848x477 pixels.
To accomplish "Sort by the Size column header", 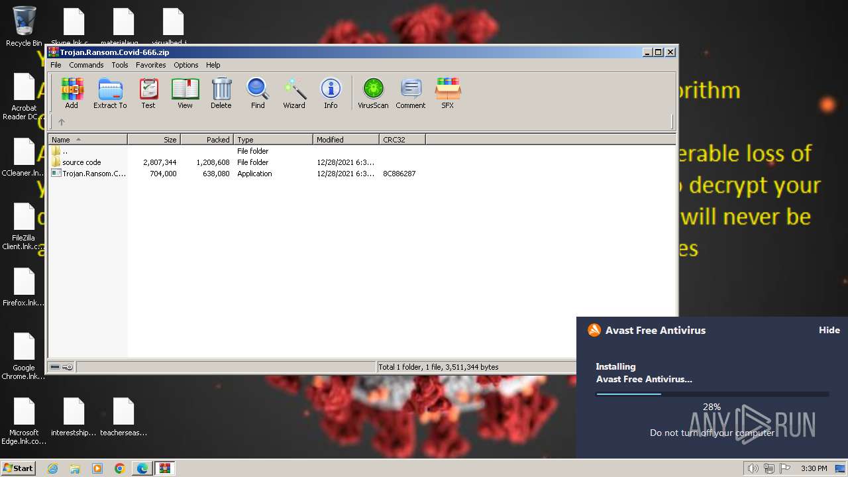I will coord(154,139).
